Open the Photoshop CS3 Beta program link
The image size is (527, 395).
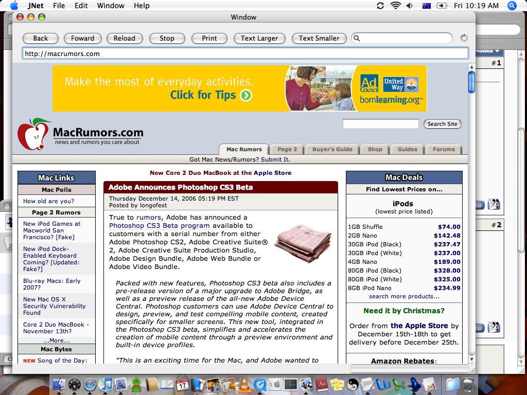click(160, 226)
